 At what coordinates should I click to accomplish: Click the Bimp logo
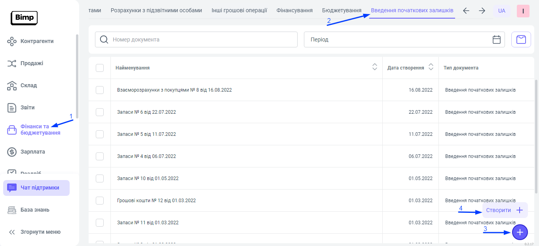click(x=24, y=18)
